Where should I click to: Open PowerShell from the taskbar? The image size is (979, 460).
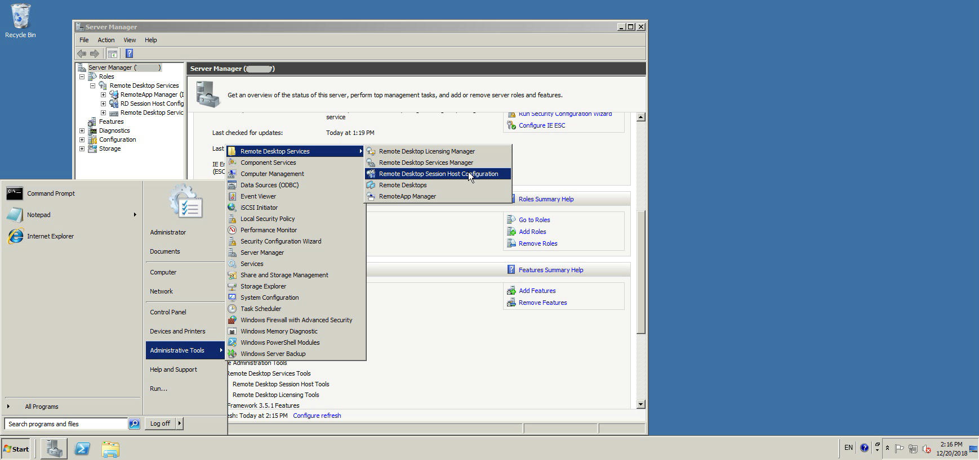pyautogui.click(x=82, y=449)
